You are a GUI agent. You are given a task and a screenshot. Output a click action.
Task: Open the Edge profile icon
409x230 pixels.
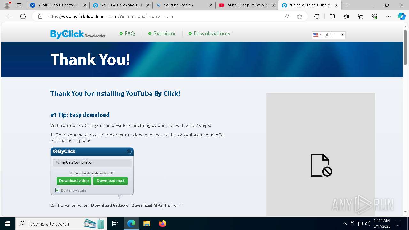click(7, 5)
